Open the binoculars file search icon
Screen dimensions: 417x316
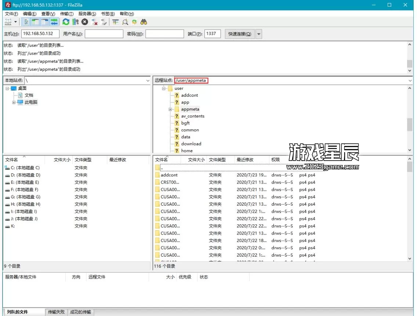coord(144,22)
